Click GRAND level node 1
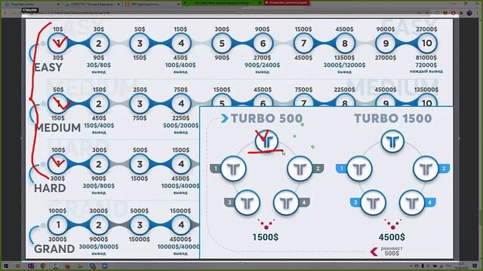This screenshot has height=271, width=483. tap(58, 225)
